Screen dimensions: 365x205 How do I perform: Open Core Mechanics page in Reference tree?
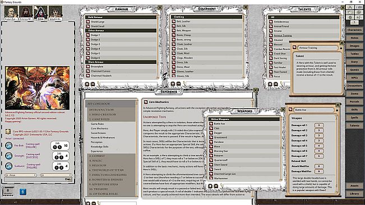[99, 128]
